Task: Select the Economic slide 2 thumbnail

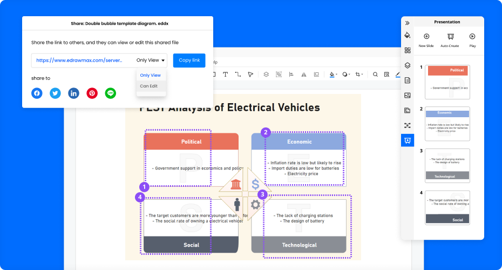Action: (447, 124)
